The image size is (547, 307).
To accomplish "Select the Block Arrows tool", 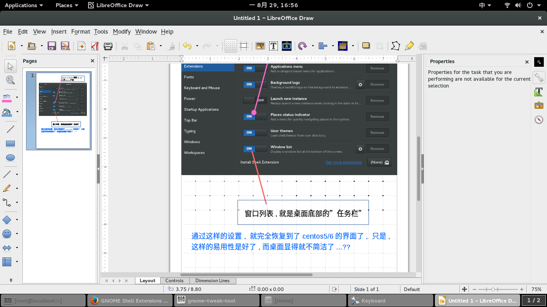I will [x=7, y=248].
